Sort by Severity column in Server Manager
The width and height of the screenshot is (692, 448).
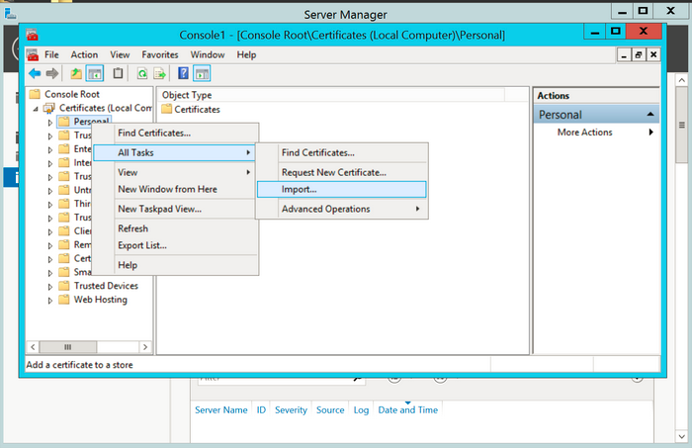(x=291, y=410)
